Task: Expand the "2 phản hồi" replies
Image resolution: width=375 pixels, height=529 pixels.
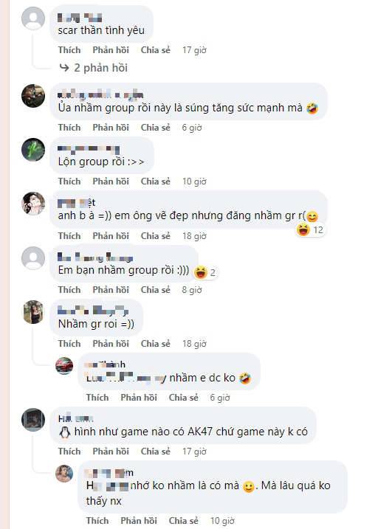Action: (94, 68)
